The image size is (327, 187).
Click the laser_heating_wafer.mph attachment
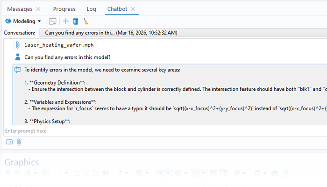59,45
